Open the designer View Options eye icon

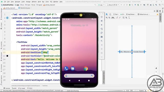[107, 18]
